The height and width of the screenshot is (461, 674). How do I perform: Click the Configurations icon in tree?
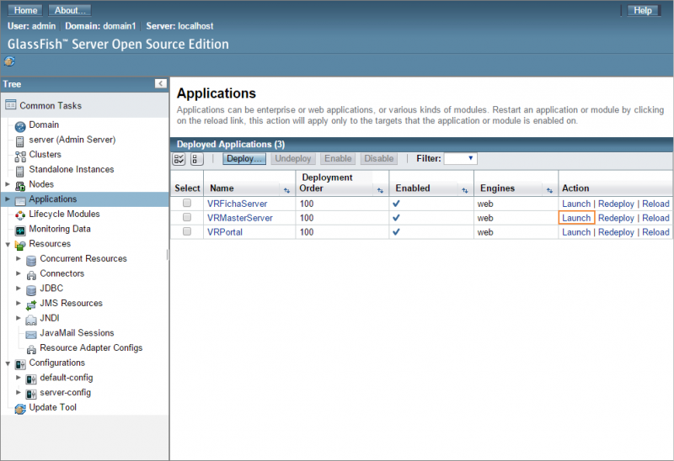click(20, 364)
